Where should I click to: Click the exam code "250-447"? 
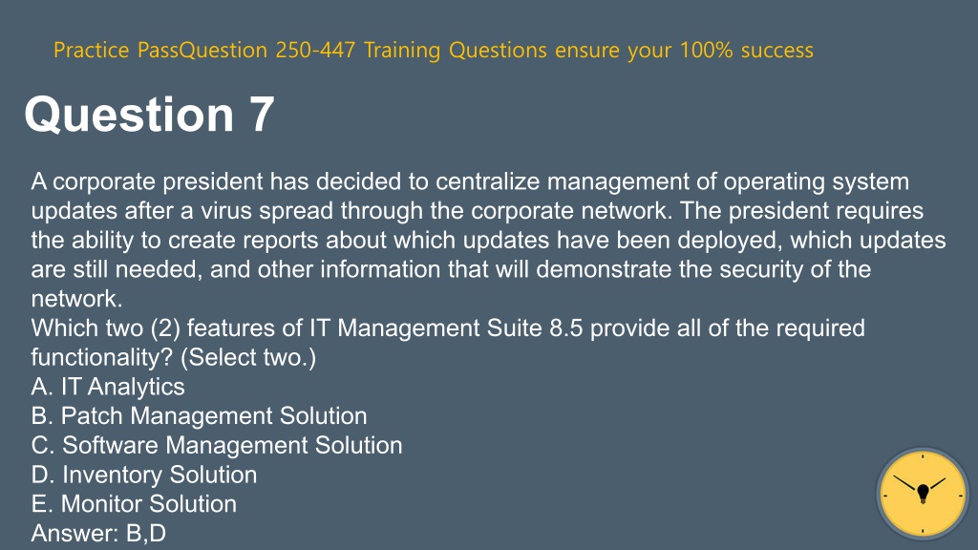click(x=315, y=50)
